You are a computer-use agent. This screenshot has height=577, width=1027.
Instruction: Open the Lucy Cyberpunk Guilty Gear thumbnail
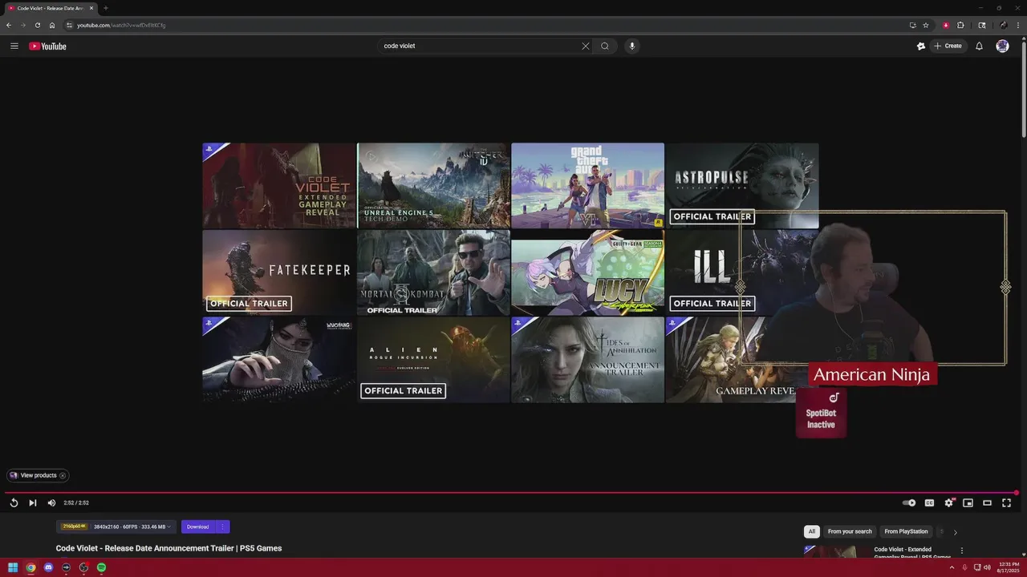(x=587, y=272)
